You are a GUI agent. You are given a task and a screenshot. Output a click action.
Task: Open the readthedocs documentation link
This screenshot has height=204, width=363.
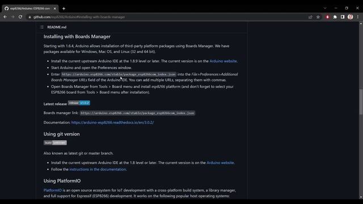pyautogui.click(x=112, y=122)
